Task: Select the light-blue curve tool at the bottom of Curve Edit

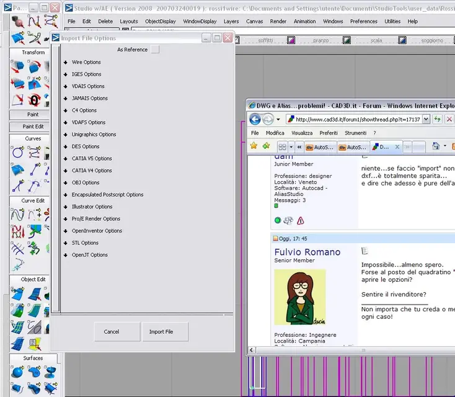Action: pyautogui.click(x=18, y=264)
